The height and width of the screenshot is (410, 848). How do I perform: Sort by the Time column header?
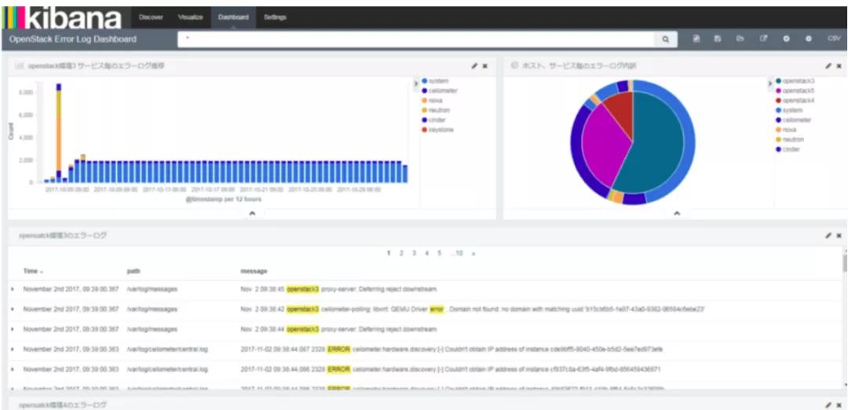33,271
